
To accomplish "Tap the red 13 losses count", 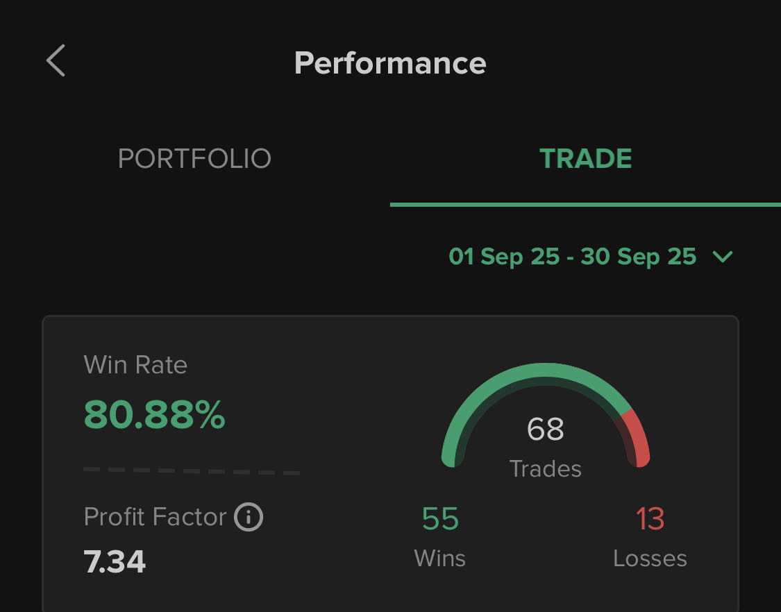I will 650,519.
